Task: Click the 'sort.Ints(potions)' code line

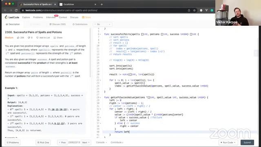Action: pyautogui.click(x=121, y=69)
